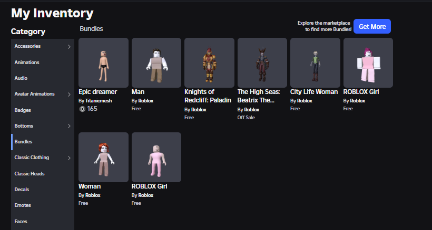
Task: Open The High Seas: Beatrix thumbnail
Action: point(262,62)
